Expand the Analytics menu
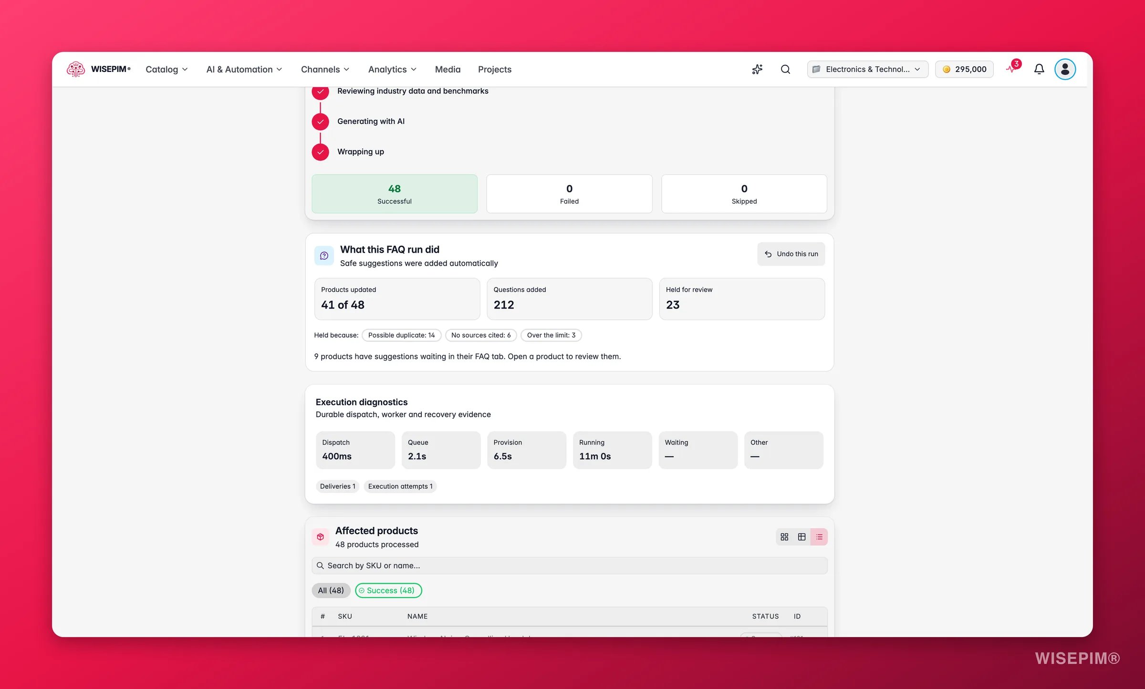The image size is (1145, 689). click(392, 69)
